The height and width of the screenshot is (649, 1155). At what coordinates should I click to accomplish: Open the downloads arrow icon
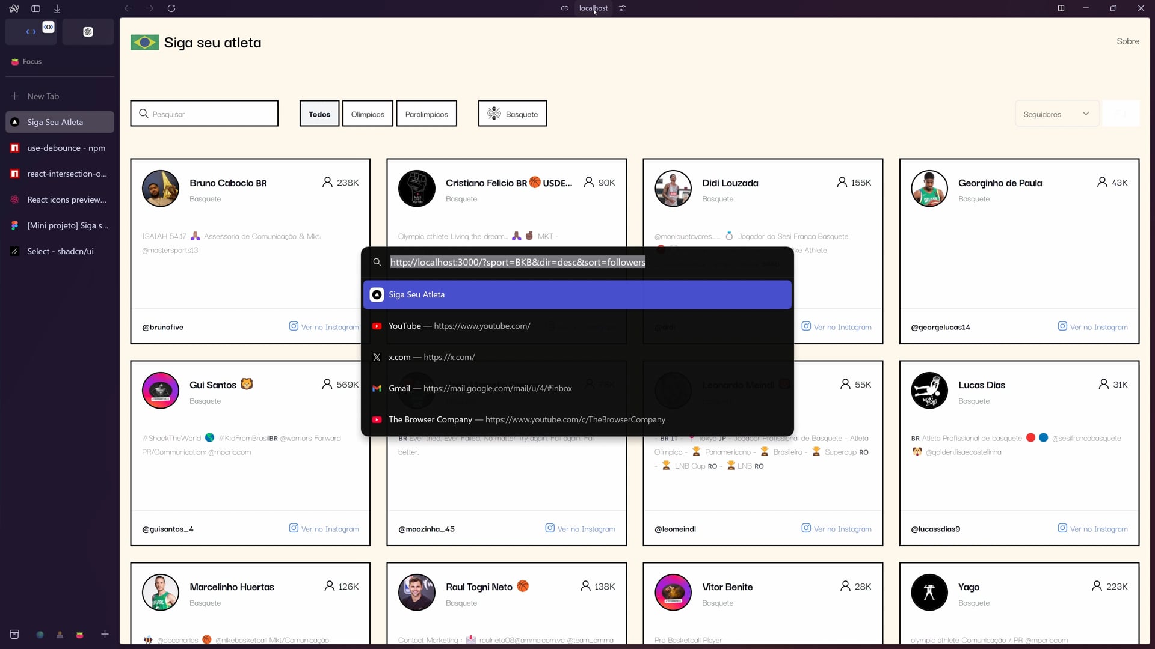(57, 8)
